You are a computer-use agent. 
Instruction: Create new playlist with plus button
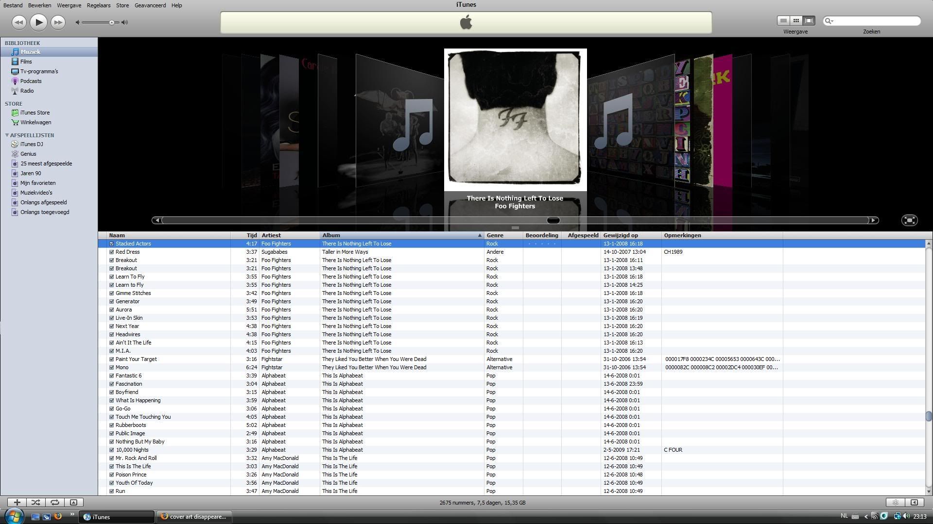point(17,503)
